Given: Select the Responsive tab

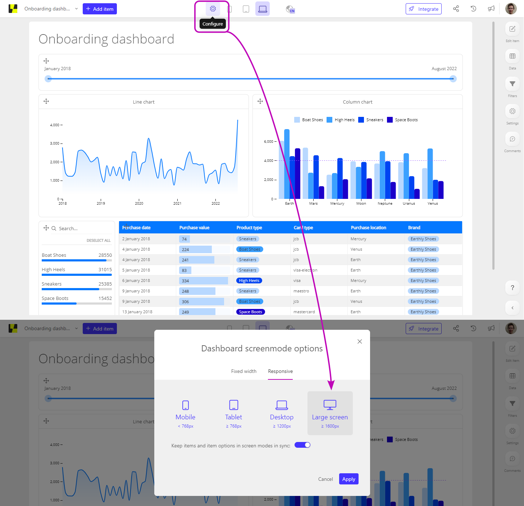Looking at the screenshot, I should [280, 371].
